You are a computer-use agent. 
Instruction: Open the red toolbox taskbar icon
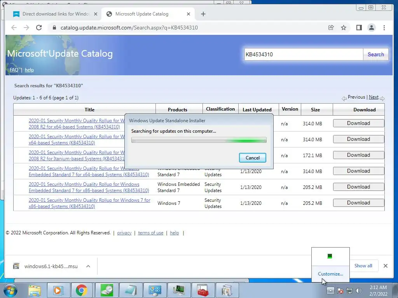(203, 290)
